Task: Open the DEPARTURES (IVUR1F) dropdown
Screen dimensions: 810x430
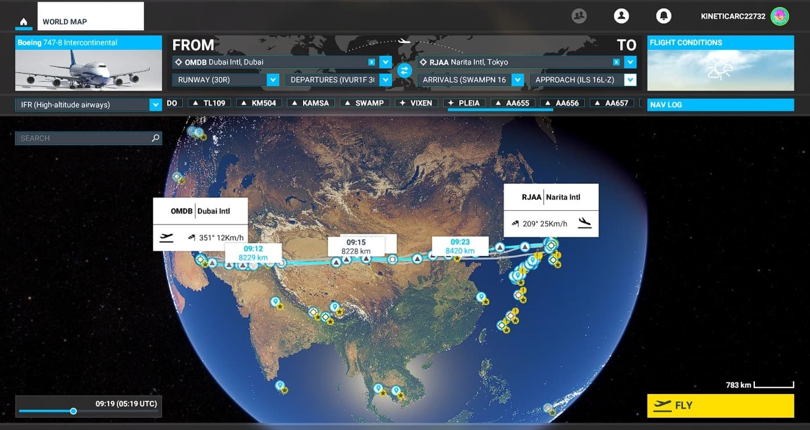Action: [x=385, y=80]
